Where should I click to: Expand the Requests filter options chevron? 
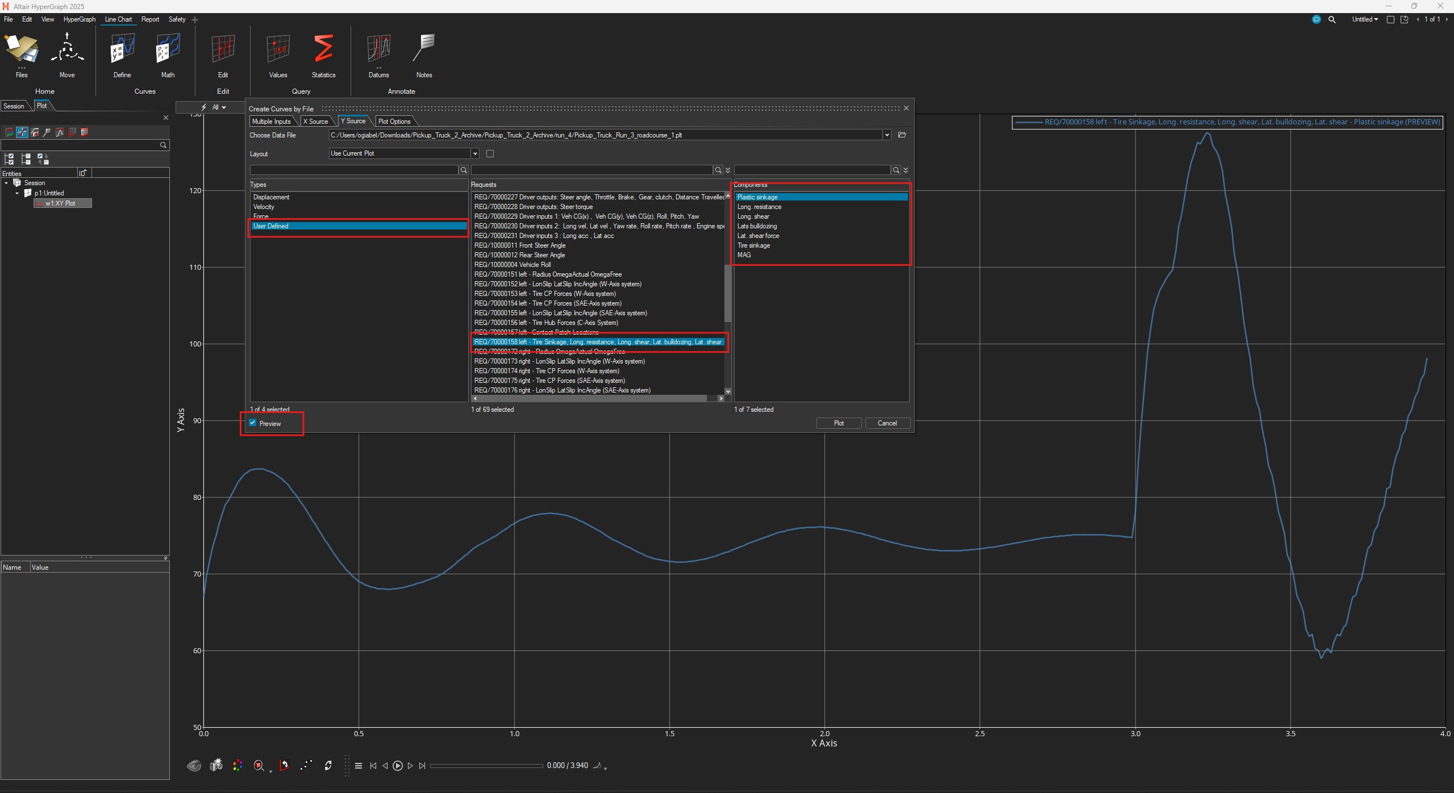coord(728,170)
